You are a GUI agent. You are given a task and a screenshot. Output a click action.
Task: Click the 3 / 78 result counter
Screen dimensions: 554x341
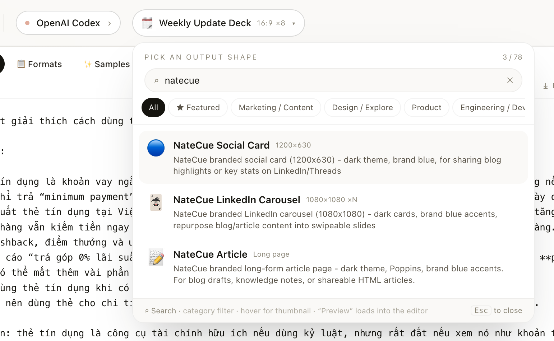(512, 57)
